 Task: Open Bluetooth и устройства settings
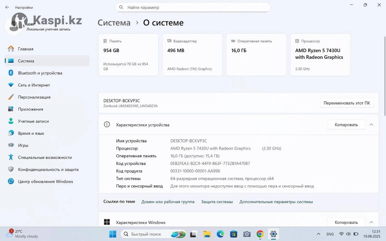point(47,73)
